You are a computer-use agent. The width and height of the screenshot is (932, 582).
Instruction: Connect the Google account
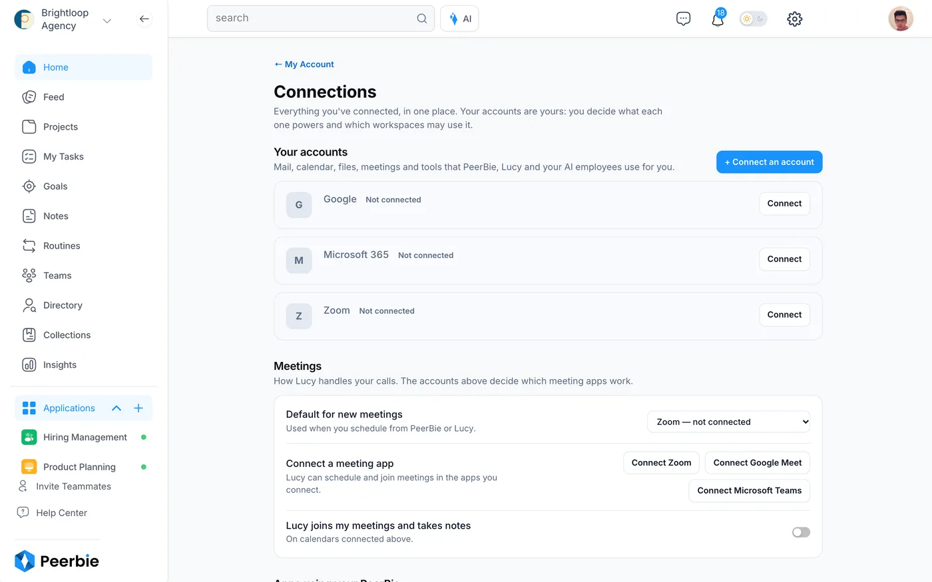[784, 204]
